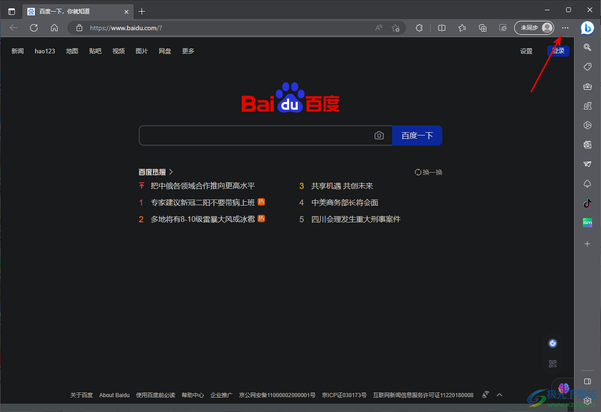
Task: Open the Bing chat sidebar icon
Action: [x=587, y=28]
